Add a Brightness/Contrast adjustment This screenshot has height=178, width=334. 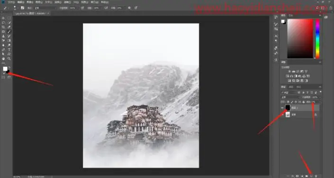tap(289, 71)
